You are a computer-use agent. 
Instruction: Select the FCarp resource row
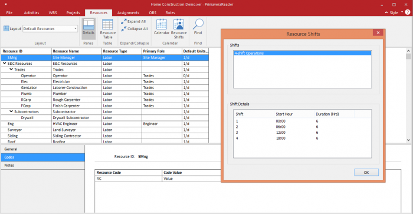tap(105, 106)
